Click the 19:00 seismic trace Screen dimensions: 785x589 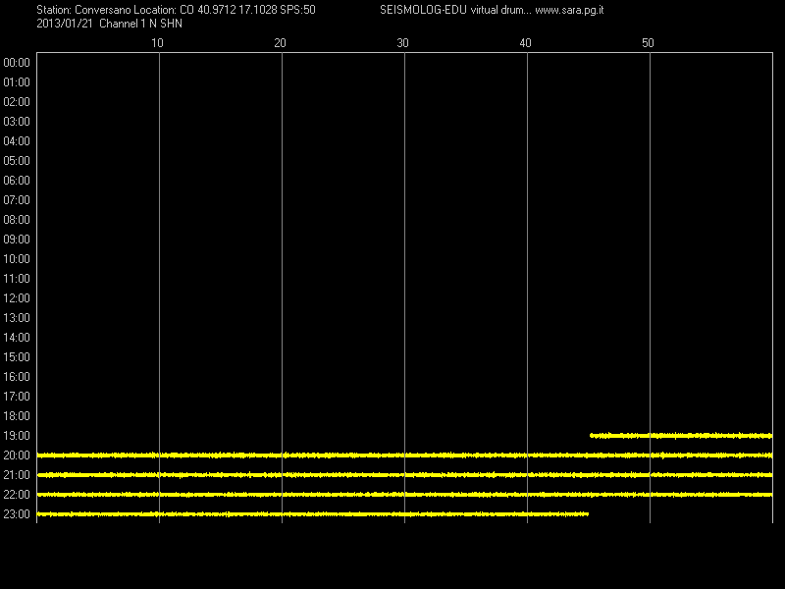pos(681,436)
